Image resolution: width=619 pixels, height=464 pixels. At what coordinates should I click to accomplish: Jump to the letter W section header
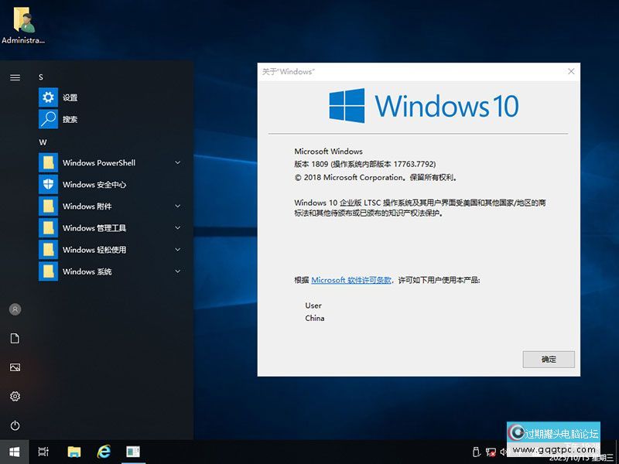[43, 142]
